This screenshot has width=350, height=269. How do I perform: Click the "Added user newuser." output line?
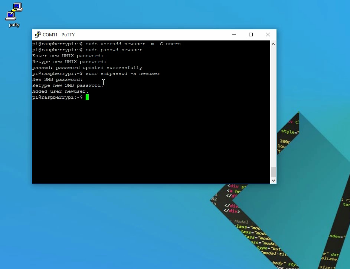(60, 91)
